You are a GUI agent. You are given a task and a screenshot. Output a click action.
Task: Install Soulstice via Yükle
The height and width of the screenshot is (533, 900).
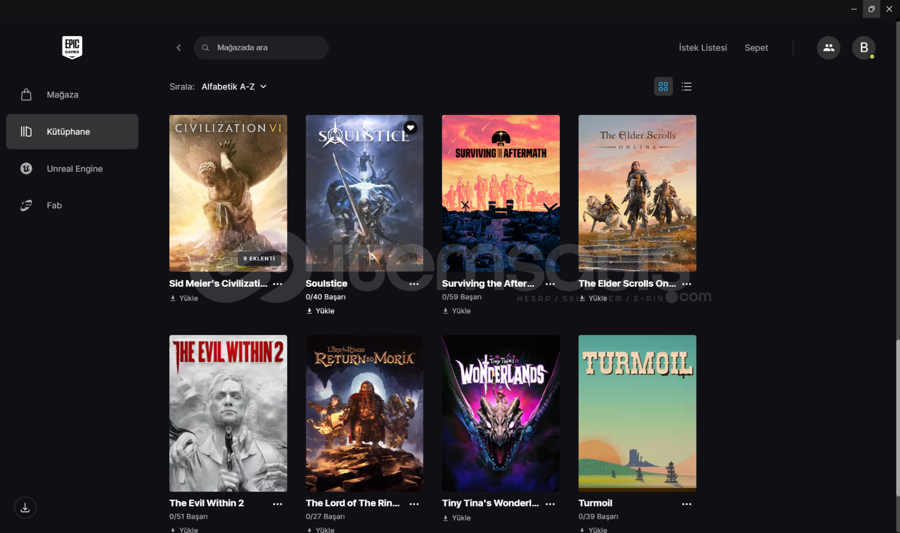(320, 311)
